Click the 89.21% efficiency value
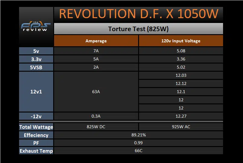Viewport: 243px width, 163px height. coord(138,135)
